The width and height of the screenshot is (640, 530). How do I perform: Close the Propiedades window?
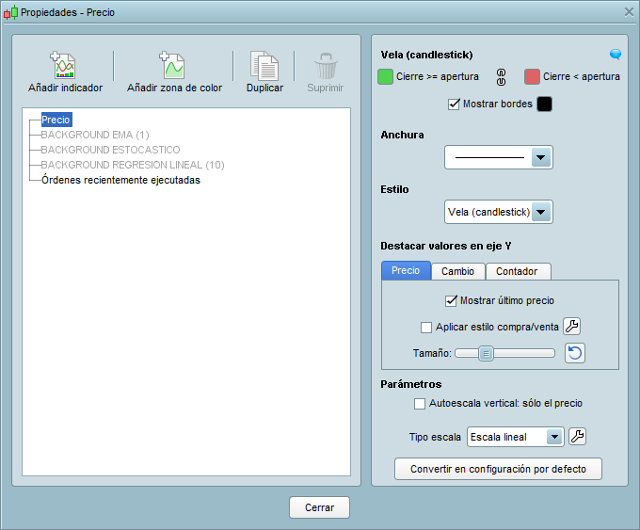(629, 12)
